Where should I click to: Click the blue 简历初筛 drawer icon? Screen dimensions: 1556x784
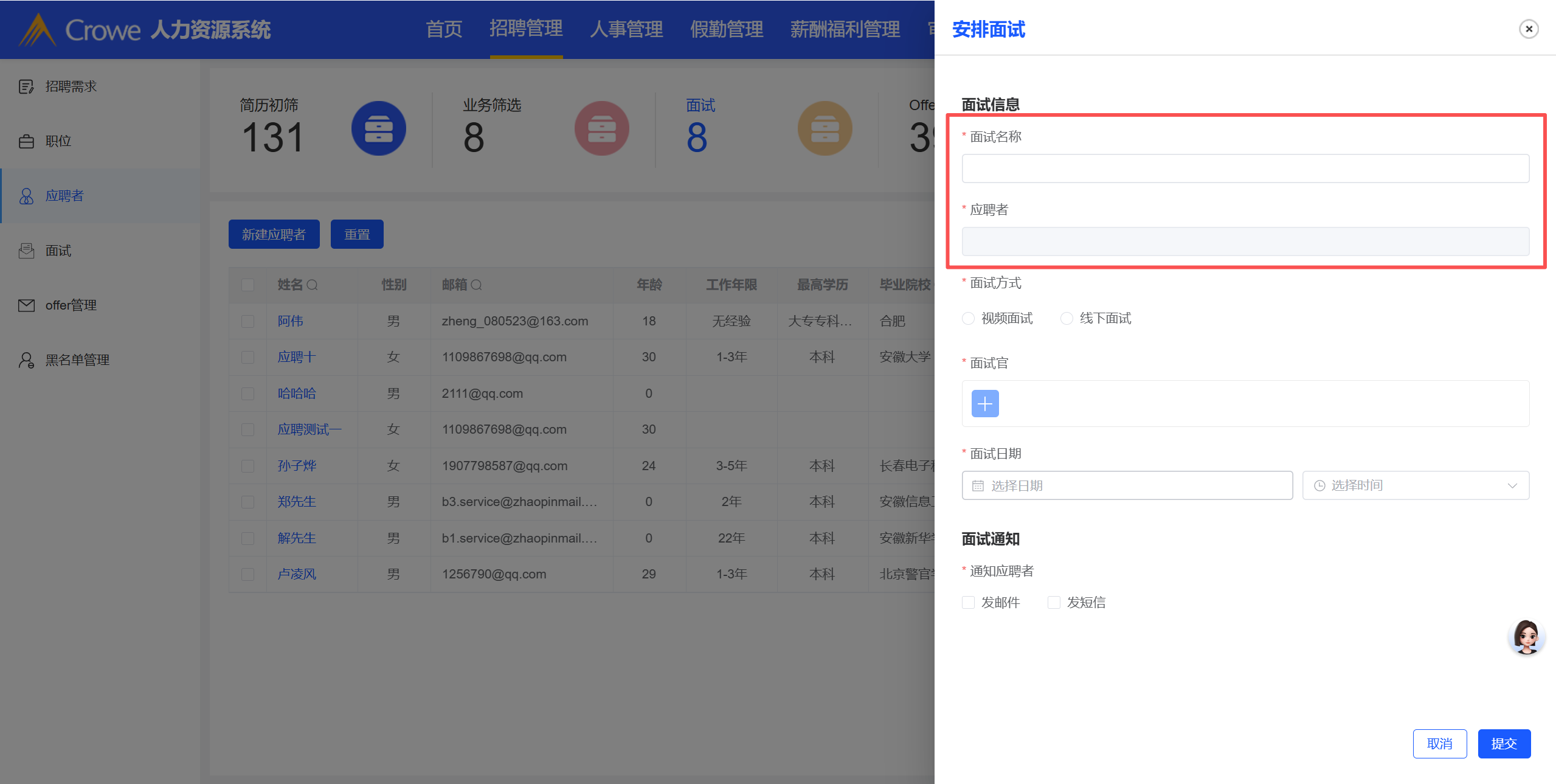coord(378,128)
